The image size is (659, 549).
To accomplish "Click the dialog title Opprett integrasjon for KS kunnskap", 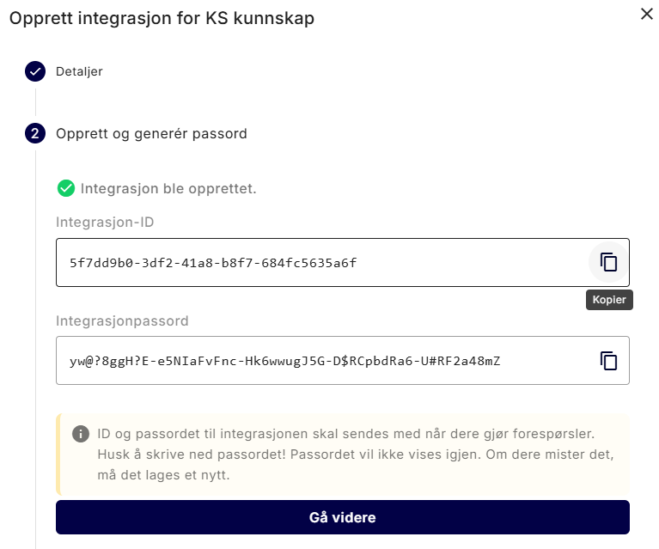I will pos(162,17).
